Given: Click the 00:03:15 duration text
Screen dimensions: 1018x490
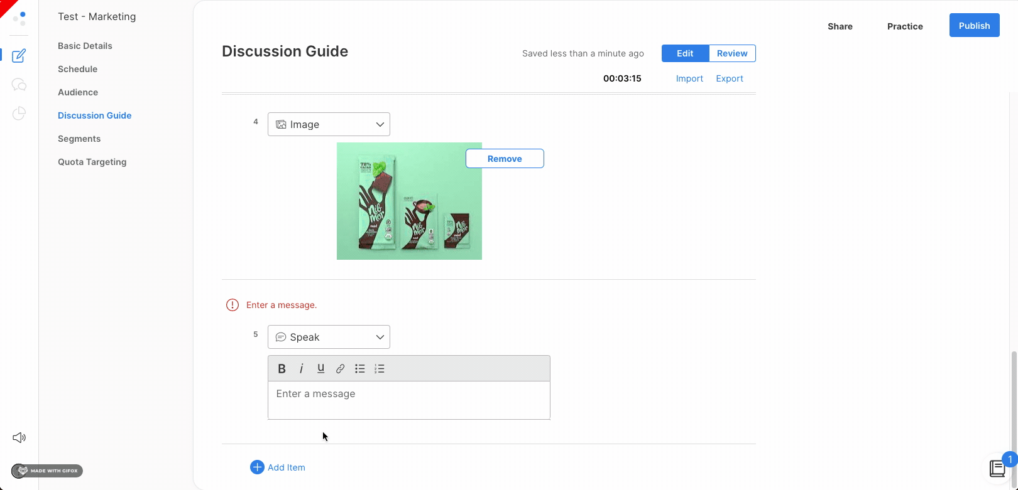Looking at the screenshot, I should click(622, 78).
